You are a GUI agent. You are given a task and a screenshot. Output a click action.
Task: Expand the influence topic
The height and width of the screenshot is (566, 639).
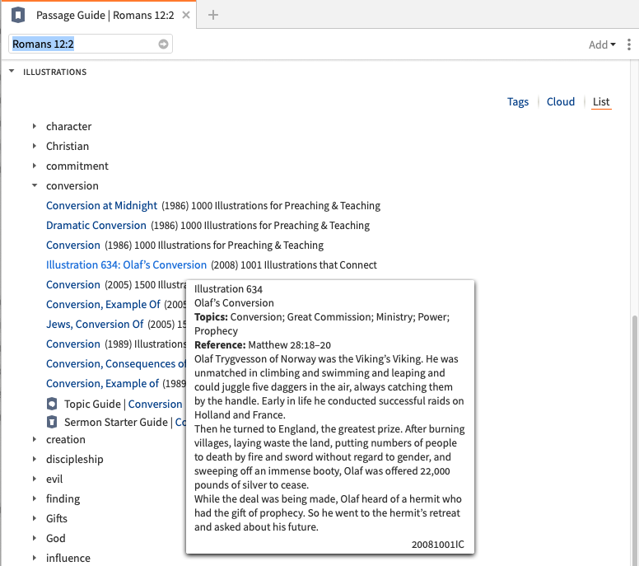pos(35,558)
